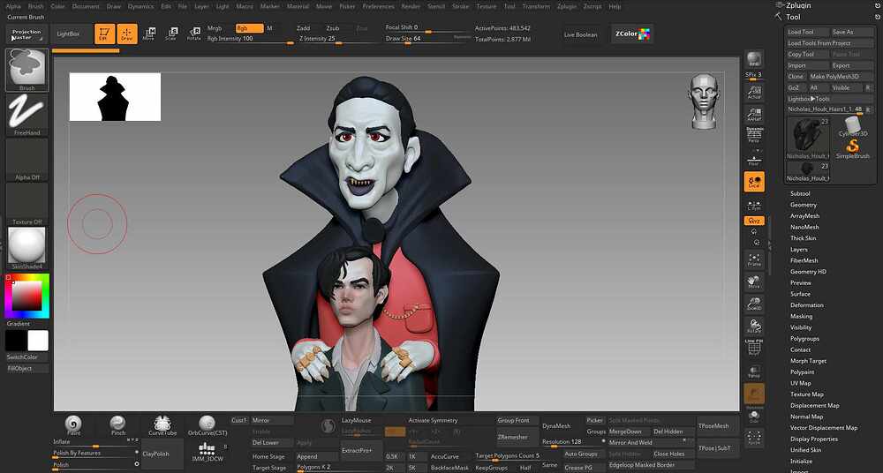Click the DynaMesh button
The height and width of the screenshot is (473, 883).
pos(556,426)
